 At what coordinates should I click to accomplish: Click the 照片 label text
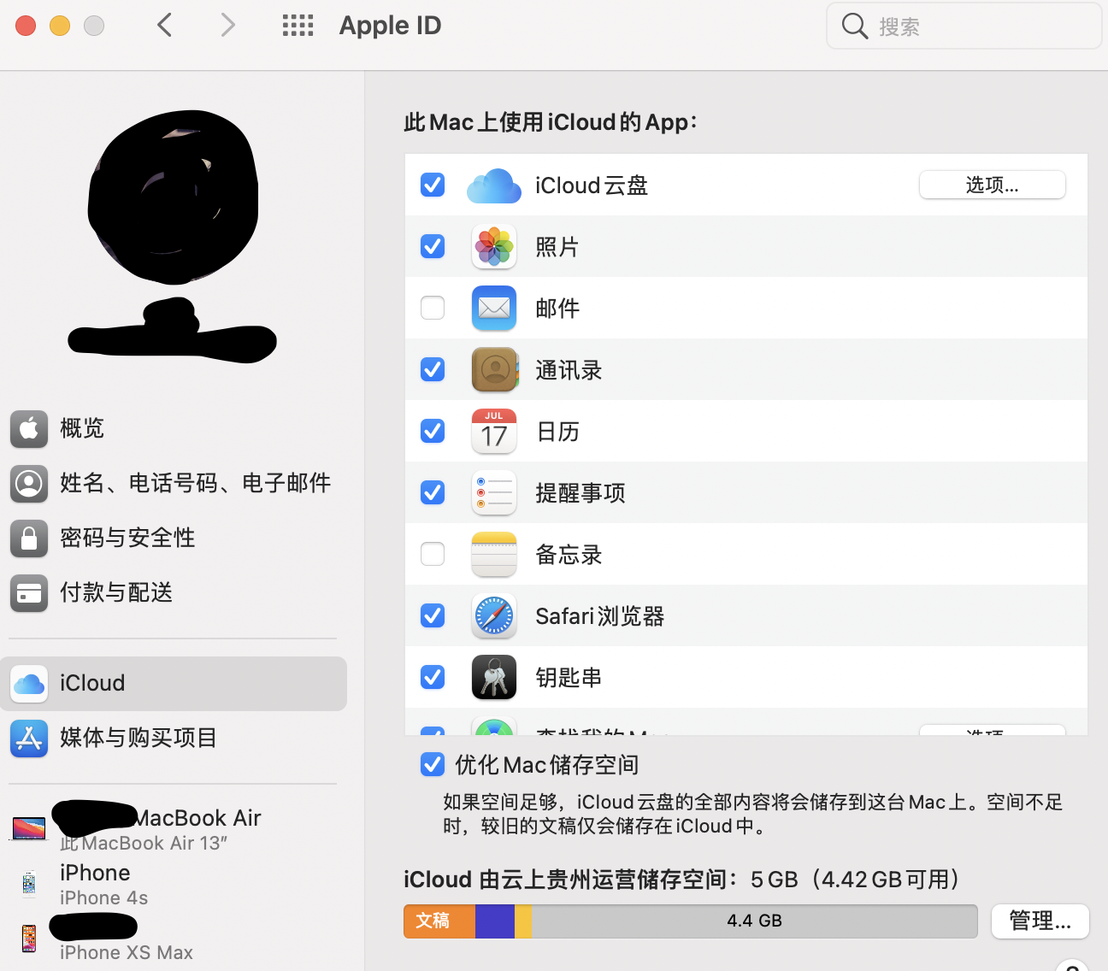557,247
